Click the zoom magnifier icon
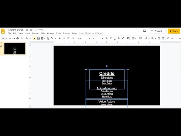181x136 pixels. [x=27, y=38]
